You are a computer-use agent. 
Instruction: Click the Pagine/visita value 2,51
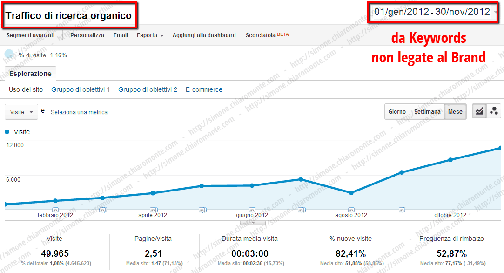click(153, 254)
